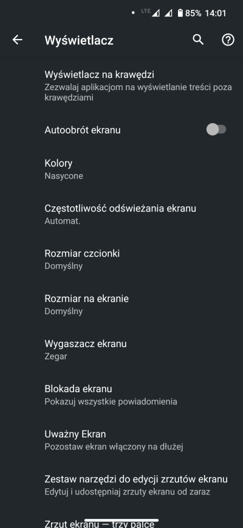Toggle the Autoobrót ekranu switch

216,130
